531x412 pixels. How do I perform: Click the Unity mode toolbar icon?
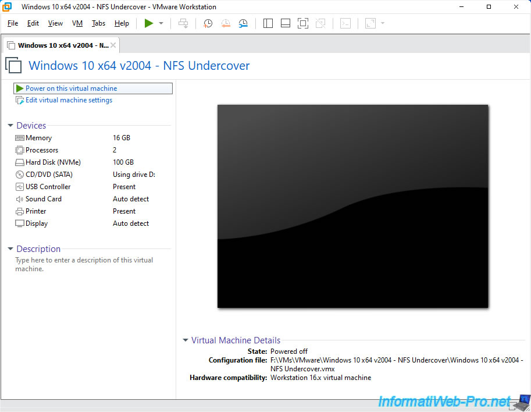(320, 23)
